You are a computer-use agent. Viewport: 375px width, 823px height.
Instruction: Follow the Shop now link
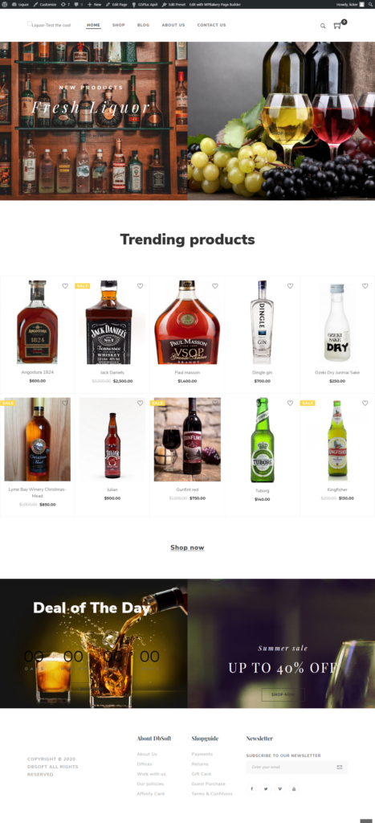click(x=187, y=547)
